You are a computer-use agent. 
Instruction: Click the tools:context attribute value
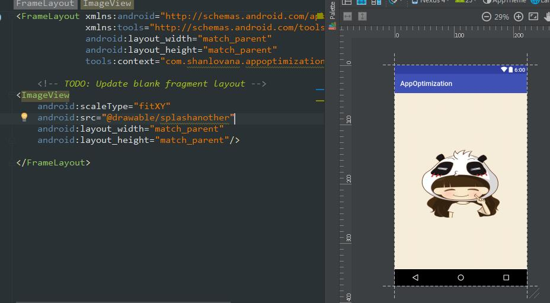pos(242,62)
